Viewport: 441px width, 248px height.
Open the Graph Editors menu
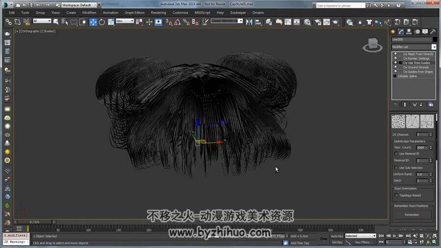click(134, 13)
